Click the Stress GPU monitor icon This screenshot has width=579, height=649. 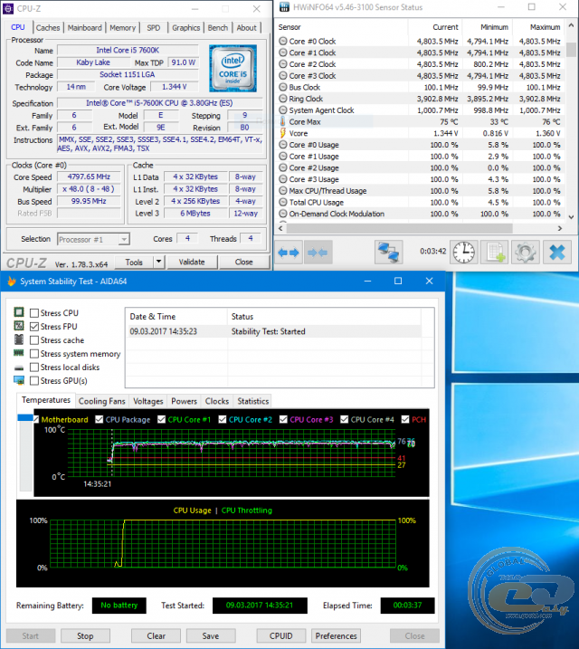tap(19, 380)
